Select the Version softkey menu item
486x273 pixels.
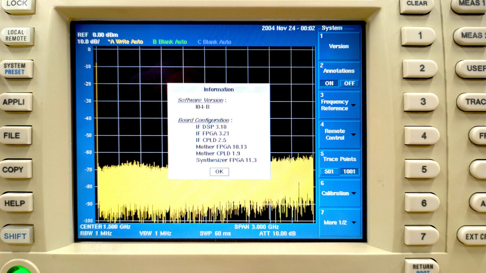339,46
